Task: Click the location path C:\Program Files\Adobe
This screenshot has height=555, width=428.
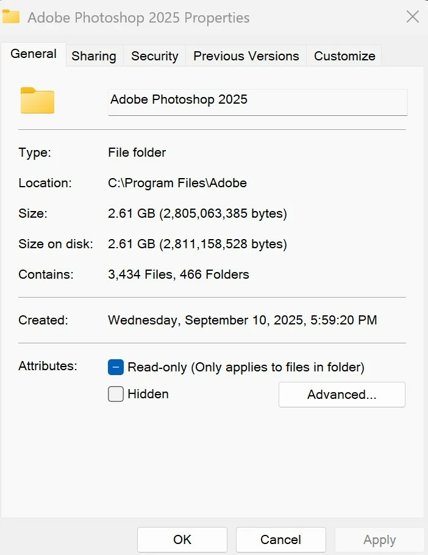Action: click(x=177, y=183)
